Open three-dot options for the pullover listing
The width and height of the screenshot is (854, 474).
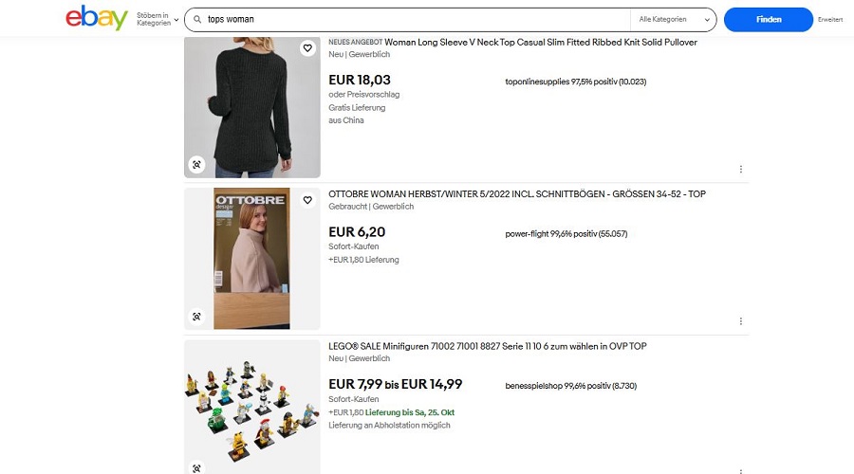(741, 170)
